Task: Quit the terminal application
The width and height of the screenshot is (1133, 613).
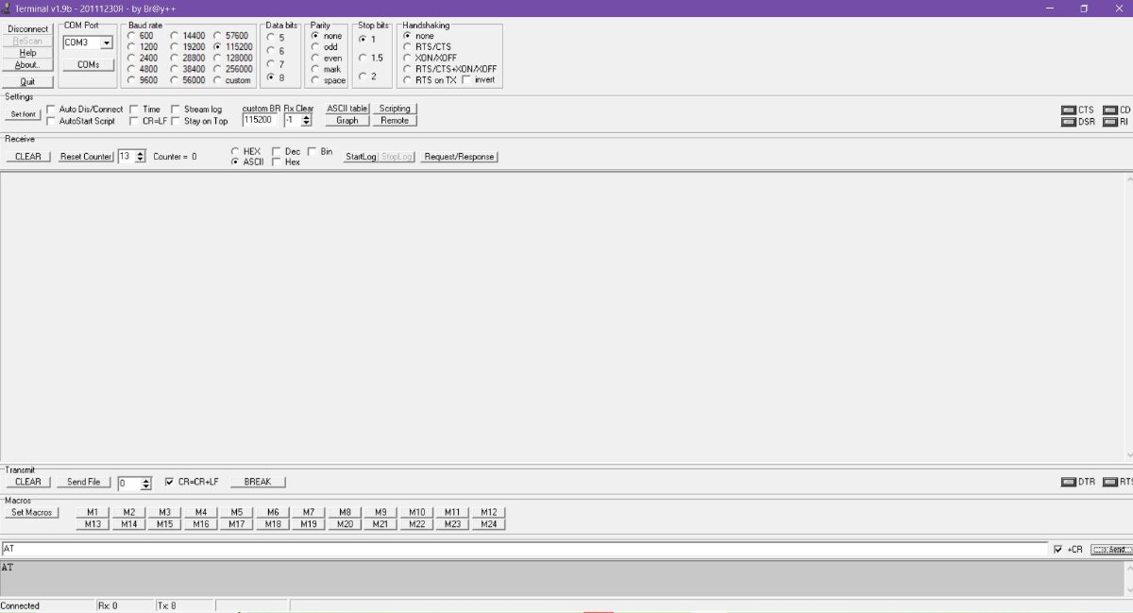Action: [x=28, y=82]
